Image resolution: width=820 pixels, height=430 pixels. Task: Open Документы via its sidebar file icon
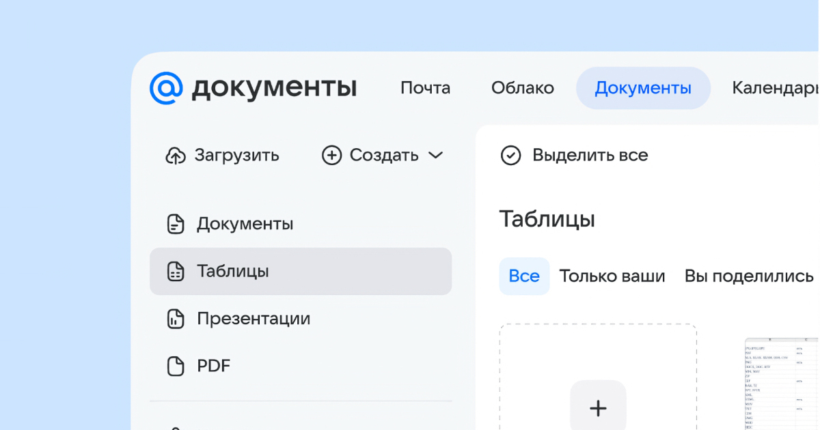[x=176, y=224]
